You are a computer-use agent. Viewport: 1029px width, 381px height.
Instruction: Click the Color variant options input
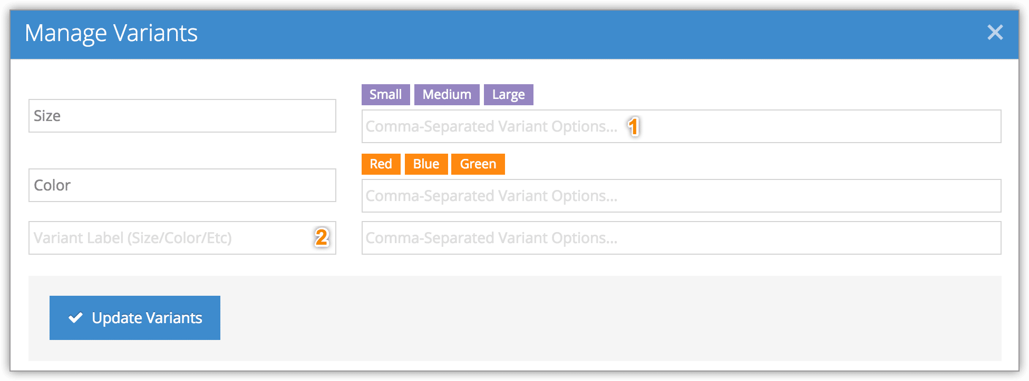(x=682, y=196)
